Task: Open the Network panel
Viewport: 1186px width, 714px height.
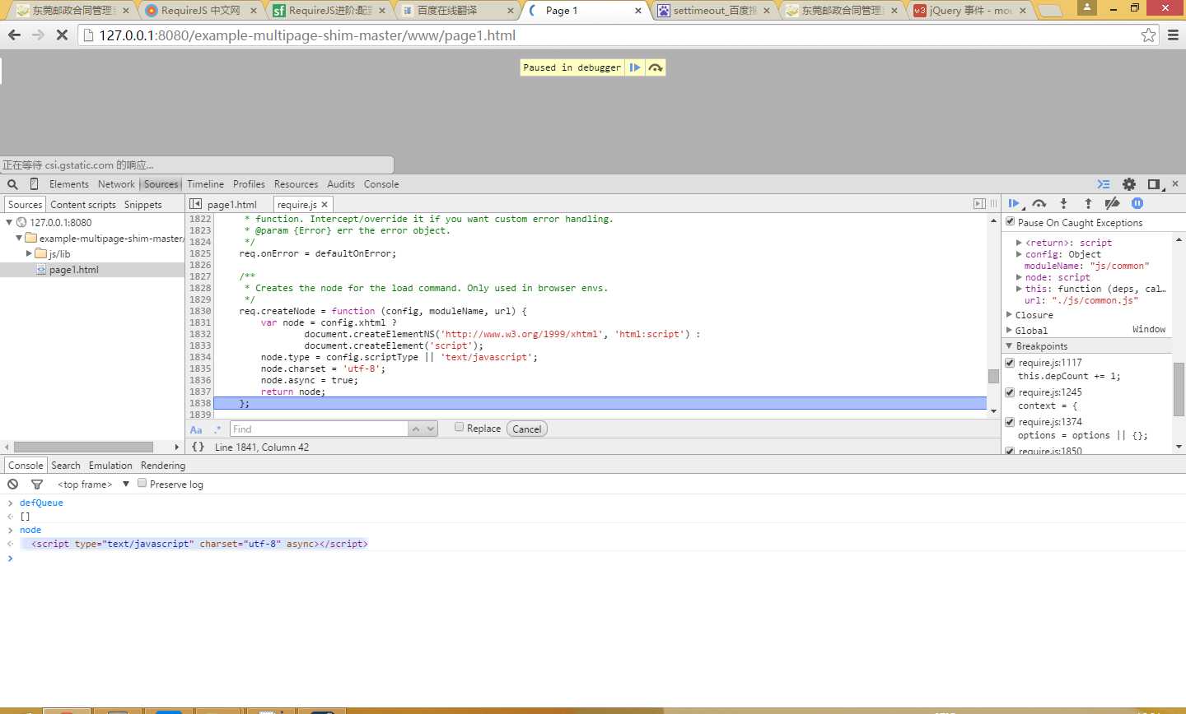Action: [116, 184]
